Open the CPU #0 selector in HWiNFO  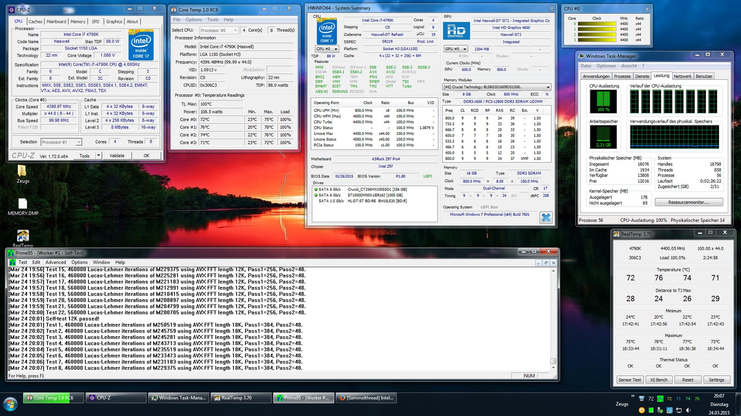click(327, 49)
